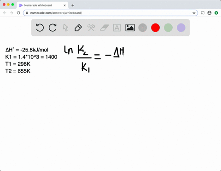Choose the green color swatch
Viewport: 221px width, 171px height.
pyautogui.click(x=168, y=28)
